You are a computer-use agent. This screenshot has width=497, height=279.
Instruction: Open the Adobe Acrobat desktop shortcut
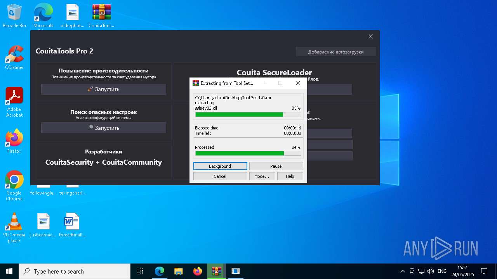click(x=14, y=102)
